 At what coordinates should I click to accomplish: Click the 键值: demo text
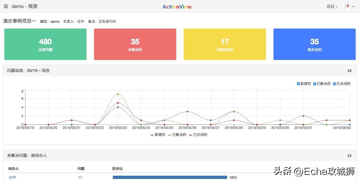coord(50,22)
